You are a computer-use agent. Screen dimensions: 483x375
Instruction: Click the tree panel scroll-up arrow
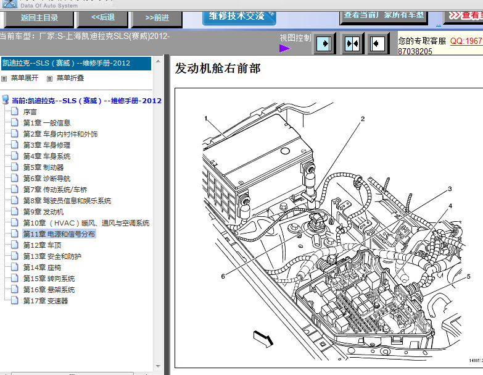pos(158,61)
